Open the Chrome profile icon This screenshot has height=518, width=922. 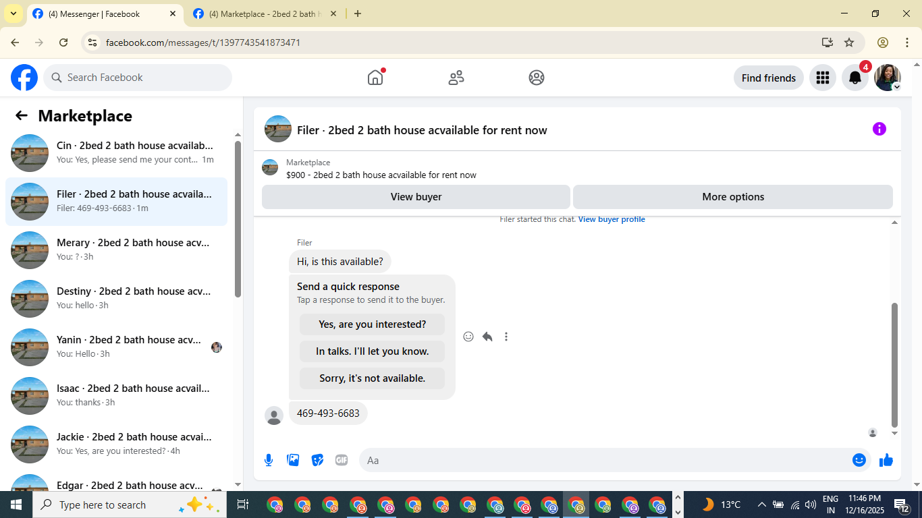(883, 42)
